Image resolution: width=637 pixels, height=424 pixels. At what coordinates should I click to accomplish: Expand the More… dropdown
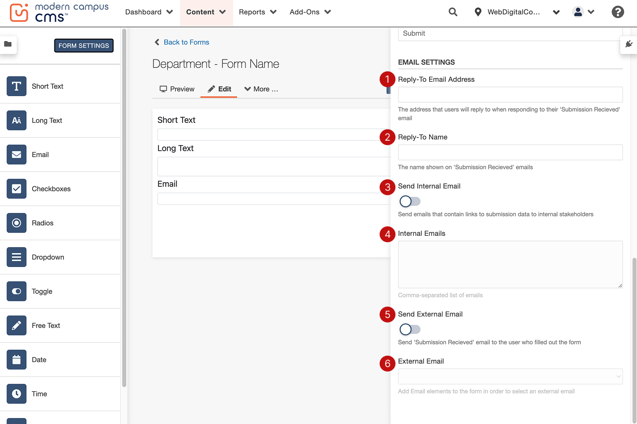pyautogui.click(x=261, y=89)
